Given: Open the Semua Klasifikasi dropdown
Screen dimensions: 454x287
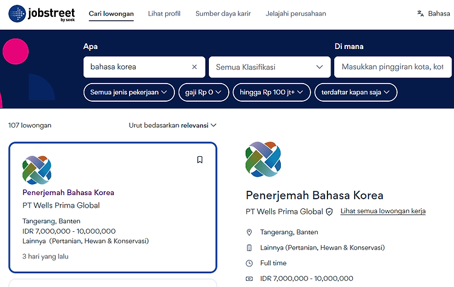Looking at the screenshot, I should (x=269, y=67).
